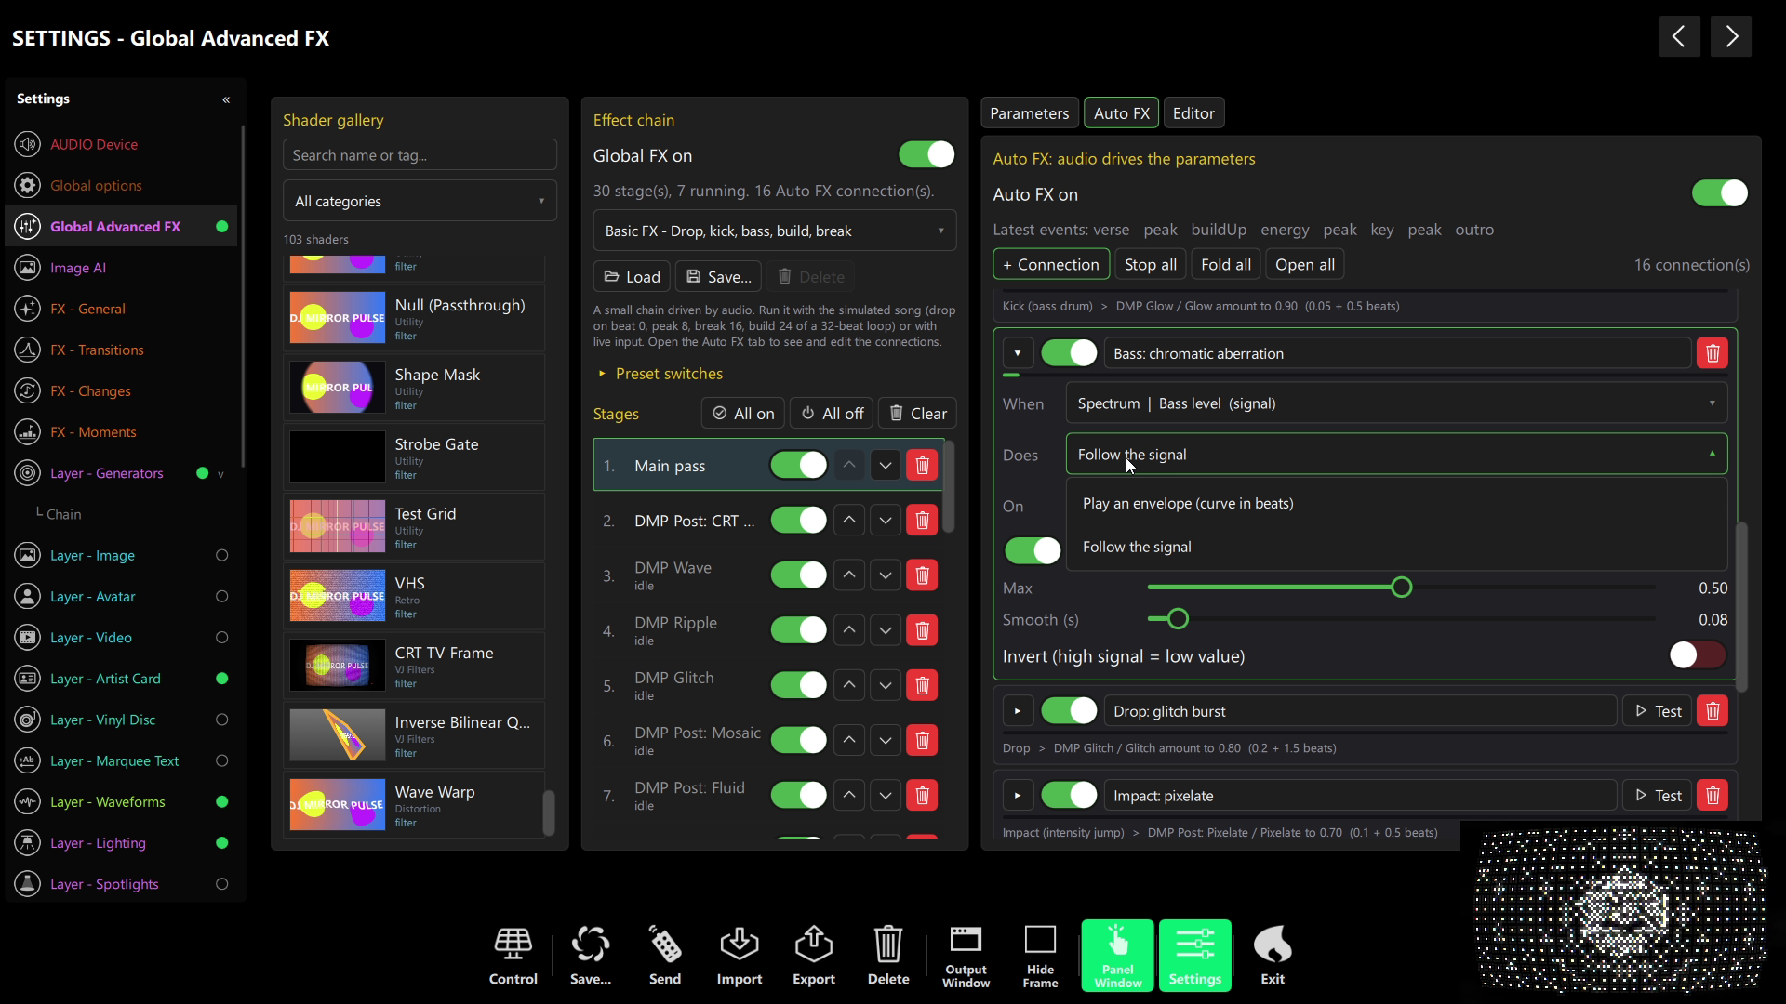Toggle Auto FX on switch
Viewport: 1786px width, 1004px height.
1720,193
